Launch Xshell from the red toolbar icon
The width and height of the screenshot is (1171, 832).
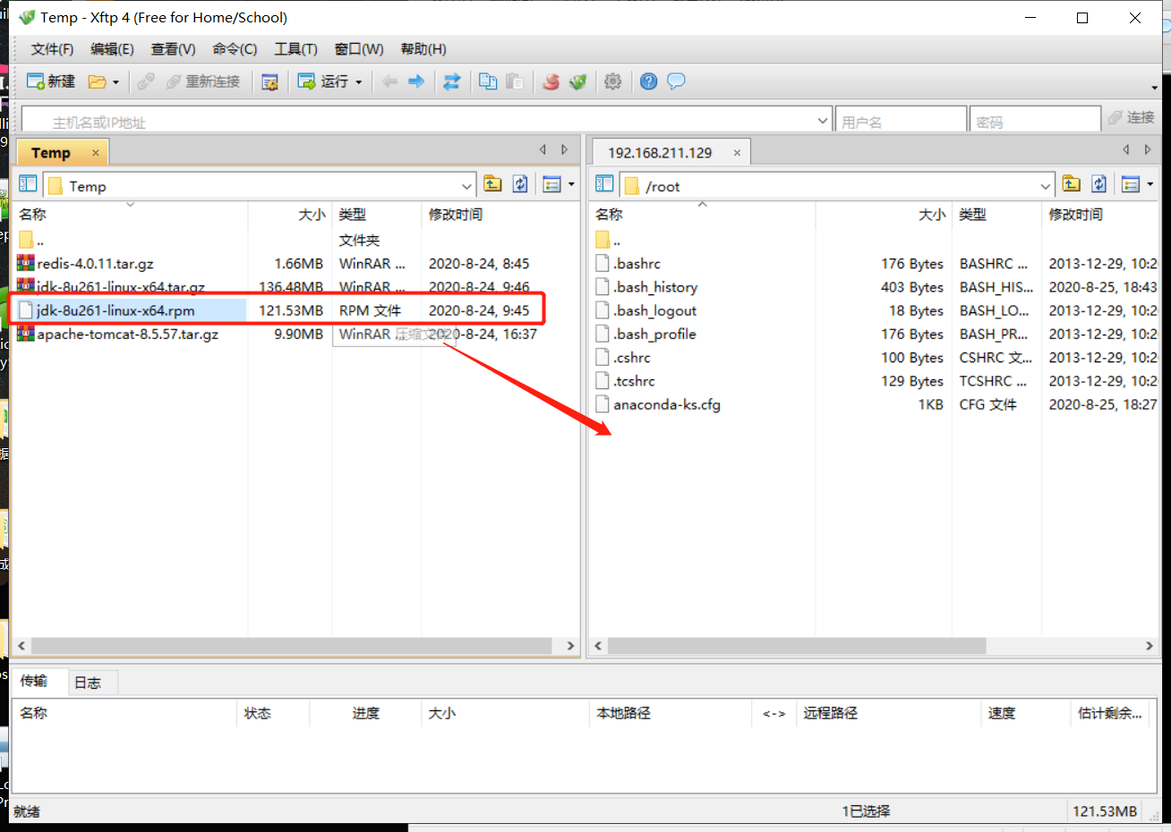point(551,81)
